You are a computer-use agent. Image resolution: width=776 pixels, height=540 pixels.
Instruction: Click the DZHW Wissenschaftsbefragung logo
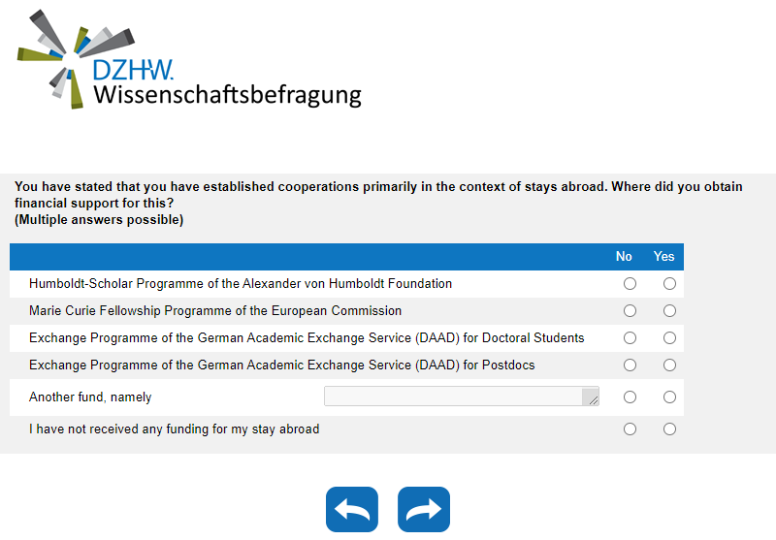190,59
